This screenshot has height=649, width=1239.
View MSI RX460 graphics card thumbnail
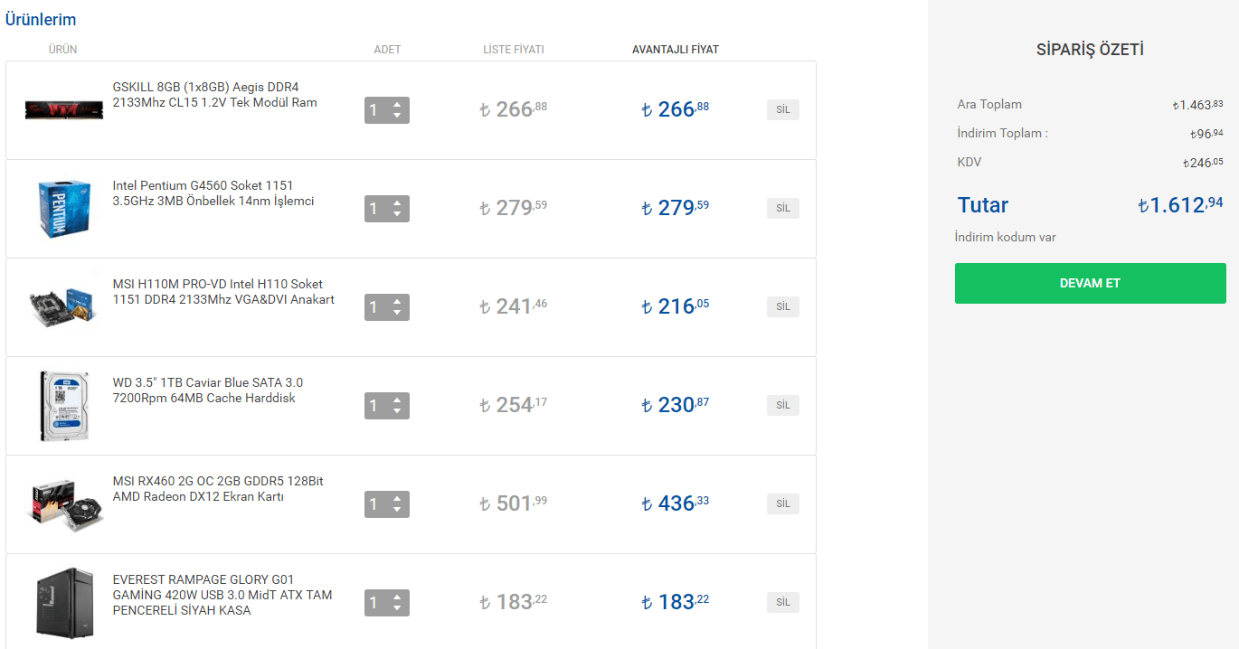(x=64, y=504)
